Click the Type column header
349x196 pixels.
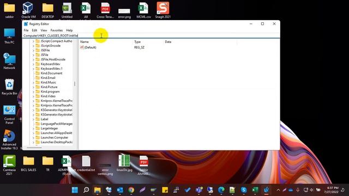[137, 42]
